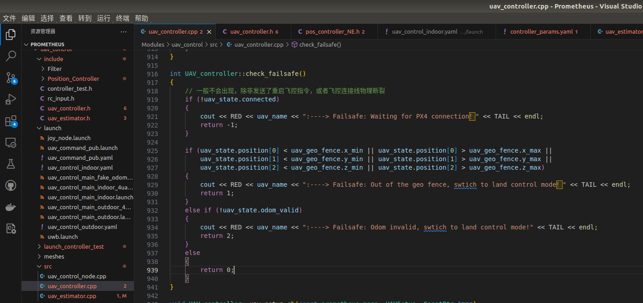Viewport: 643px width, 303px height.
Task: Open the Explorer view in activity bar
Action: (11, 35)
